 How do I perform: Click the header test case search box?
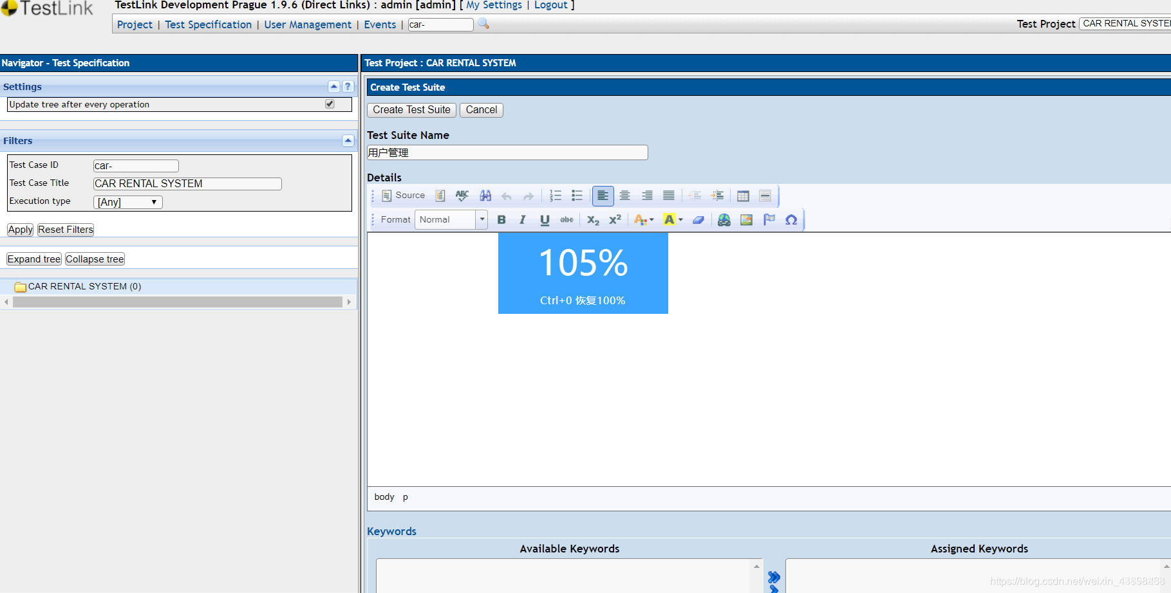coord(441,24)
